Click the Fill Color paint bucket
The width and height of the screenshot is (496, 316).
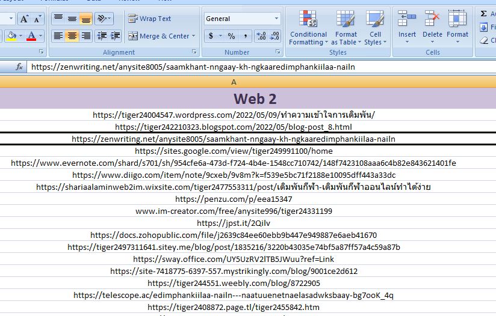pos(11,35)
